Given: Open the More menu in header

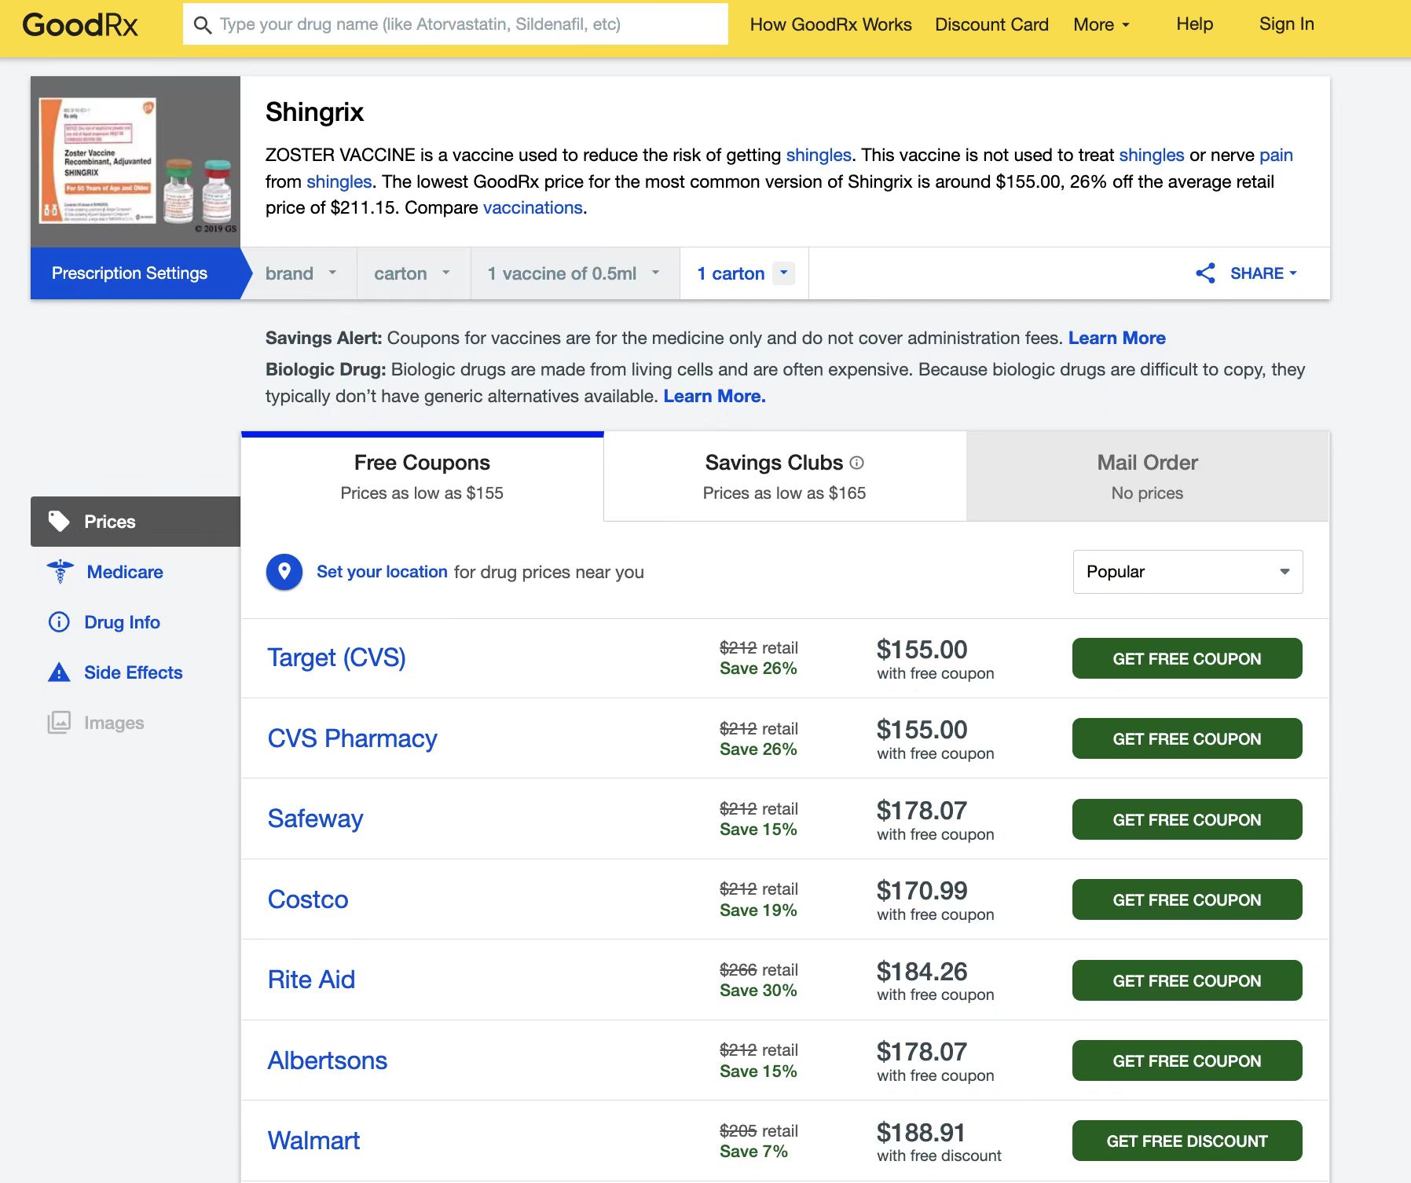Looking at the screenshot, I should point(1101,24).
